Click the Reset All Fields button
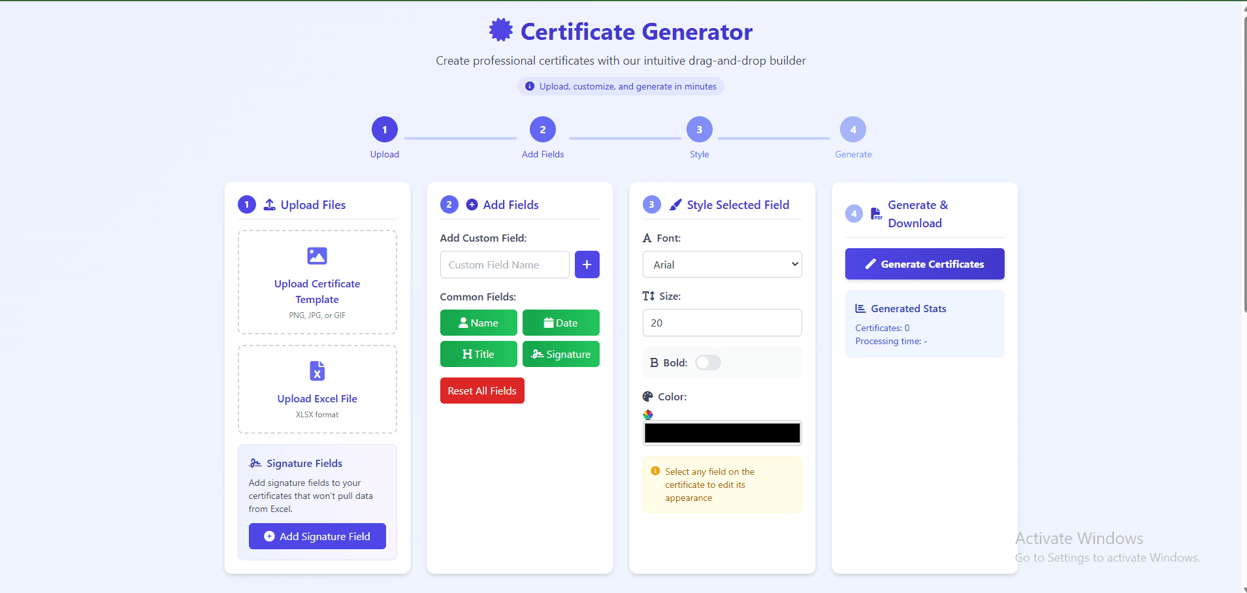 [481, 390]
